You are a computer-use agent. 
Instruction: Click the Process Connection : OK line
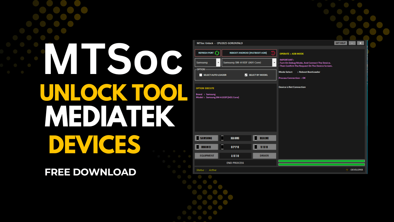coord(292,78)
